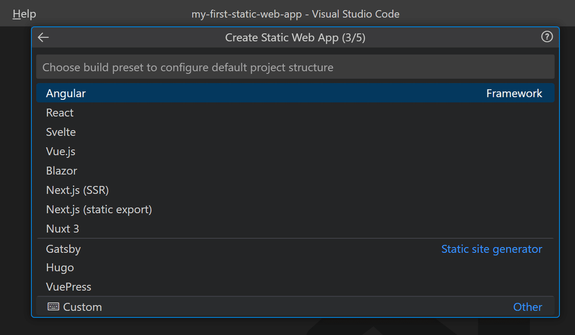
Task: Open the Help menu
Action: (24, 14)
